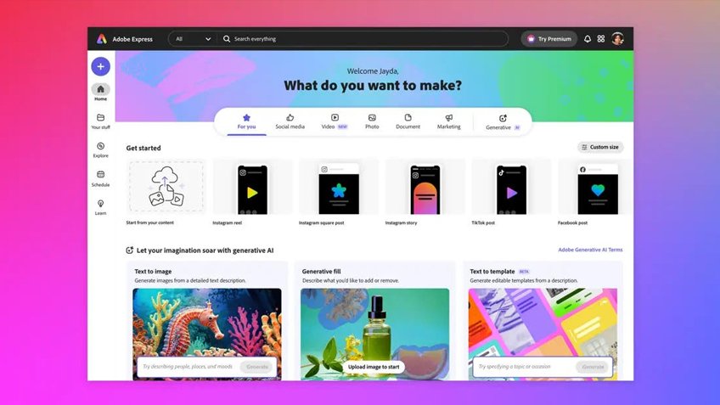Viewport: 720px width, 405px height.
Task: Select the Generative AI tab
Action: pyautogui.click(x=503, y=121)
